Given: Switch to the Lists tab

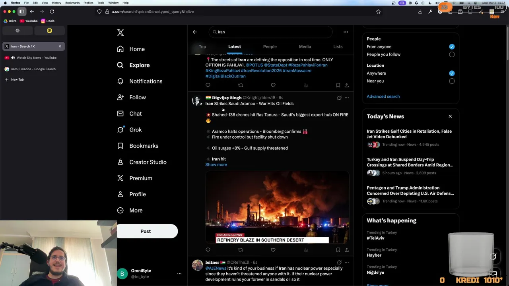Looking at the screenshot, I should (338, 46).
